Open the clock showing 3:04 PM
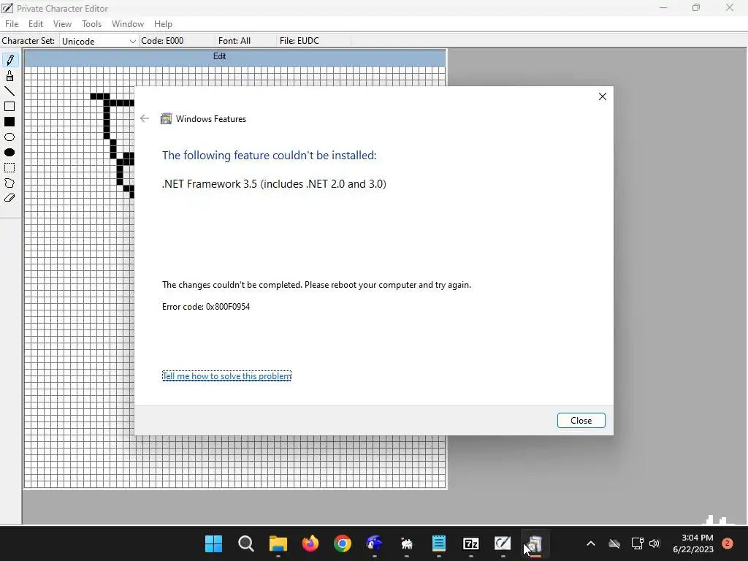Image resolution: width=748 pixels, height=561 pixels. (x=693, y=543)
